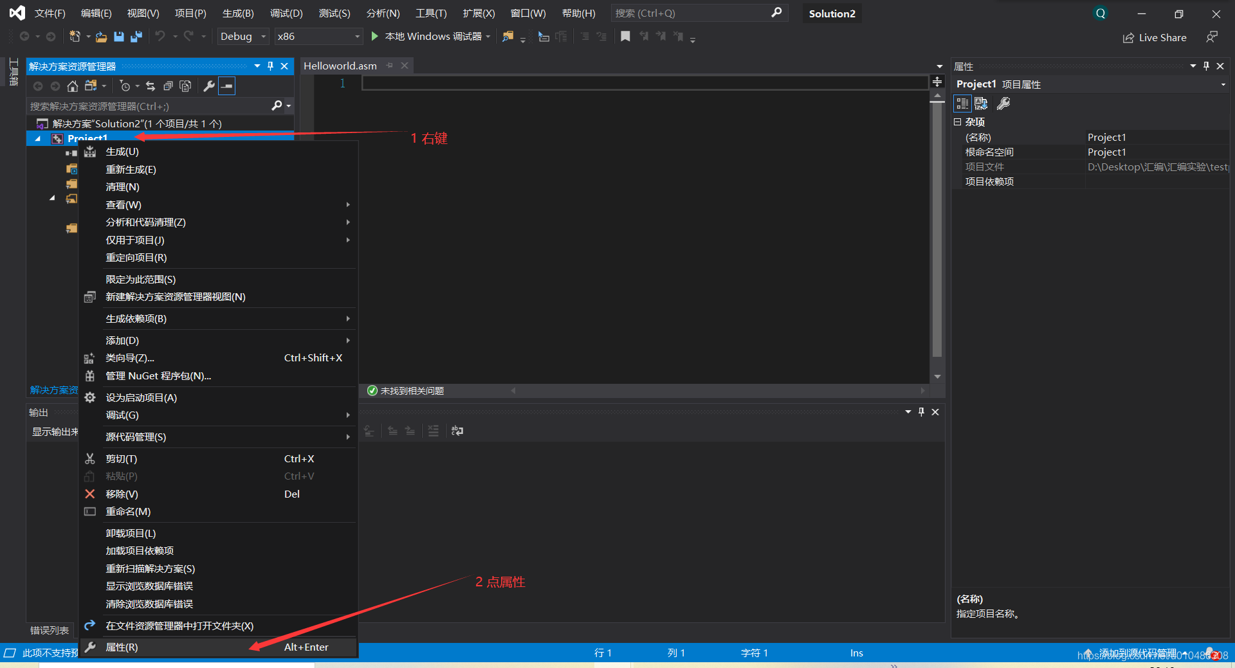Viewport: 1235px width, 668px height.
Task: Open the 调试(D) menu
Action: coord(286,14)
